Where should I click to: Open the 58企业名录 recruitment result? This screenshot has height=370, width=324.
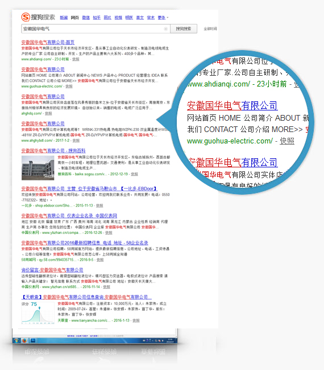tap(85, 243)
